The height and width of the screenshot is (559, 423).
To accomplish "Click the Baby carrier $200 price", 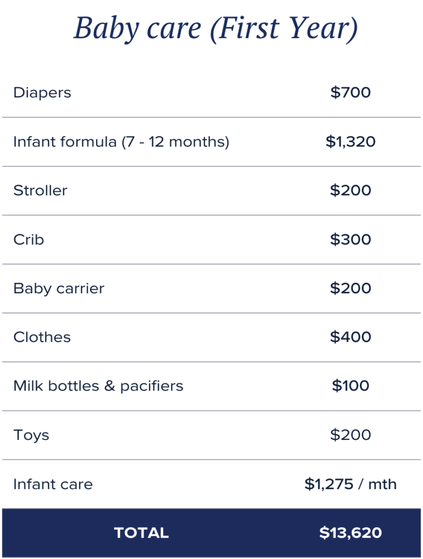I will pyautogui.click(x=350, y=288).
